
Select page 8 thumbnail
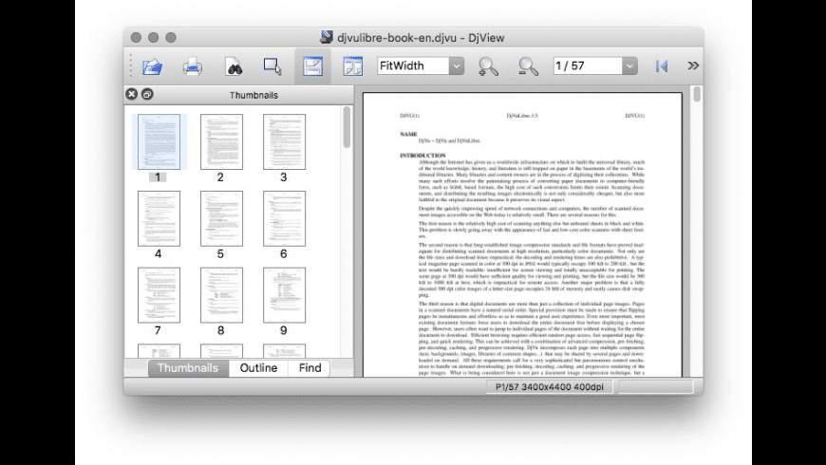pos(221,295)
